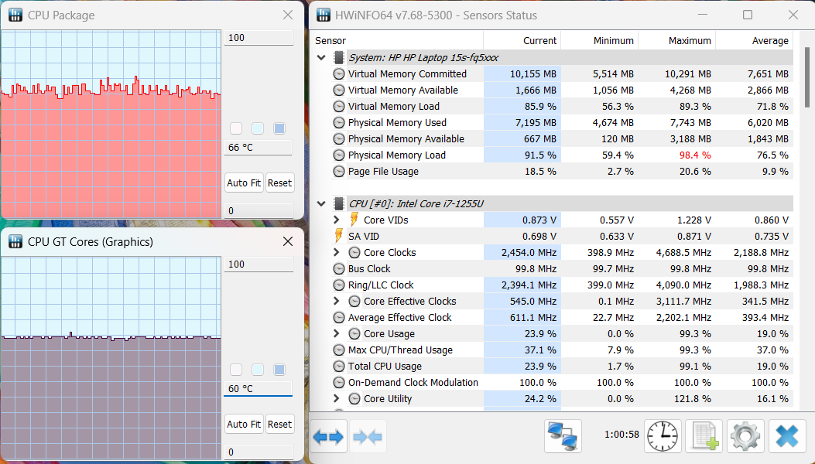Image resolution: width=815 pixels, height=464 pixels.
Task: Click the CPU Package window app icon
Action: click(15, 15)
